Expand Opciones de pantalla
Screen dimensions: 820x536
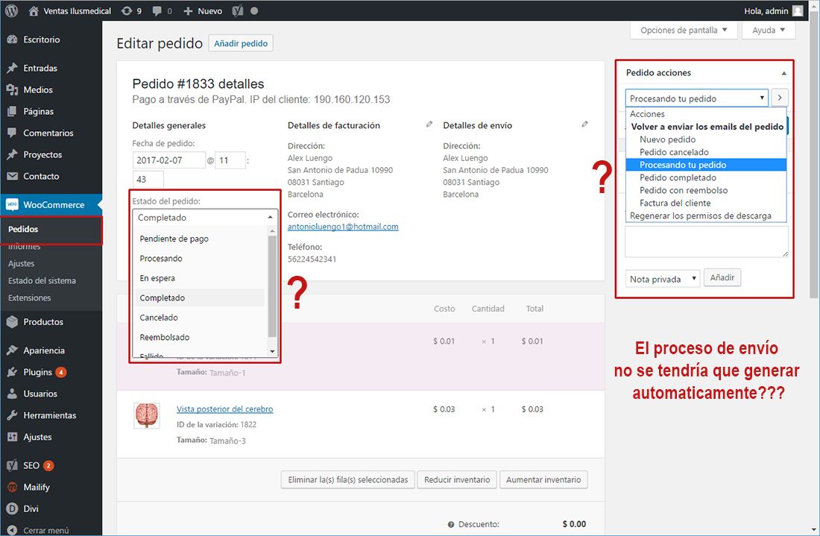(x=684, y=31)
